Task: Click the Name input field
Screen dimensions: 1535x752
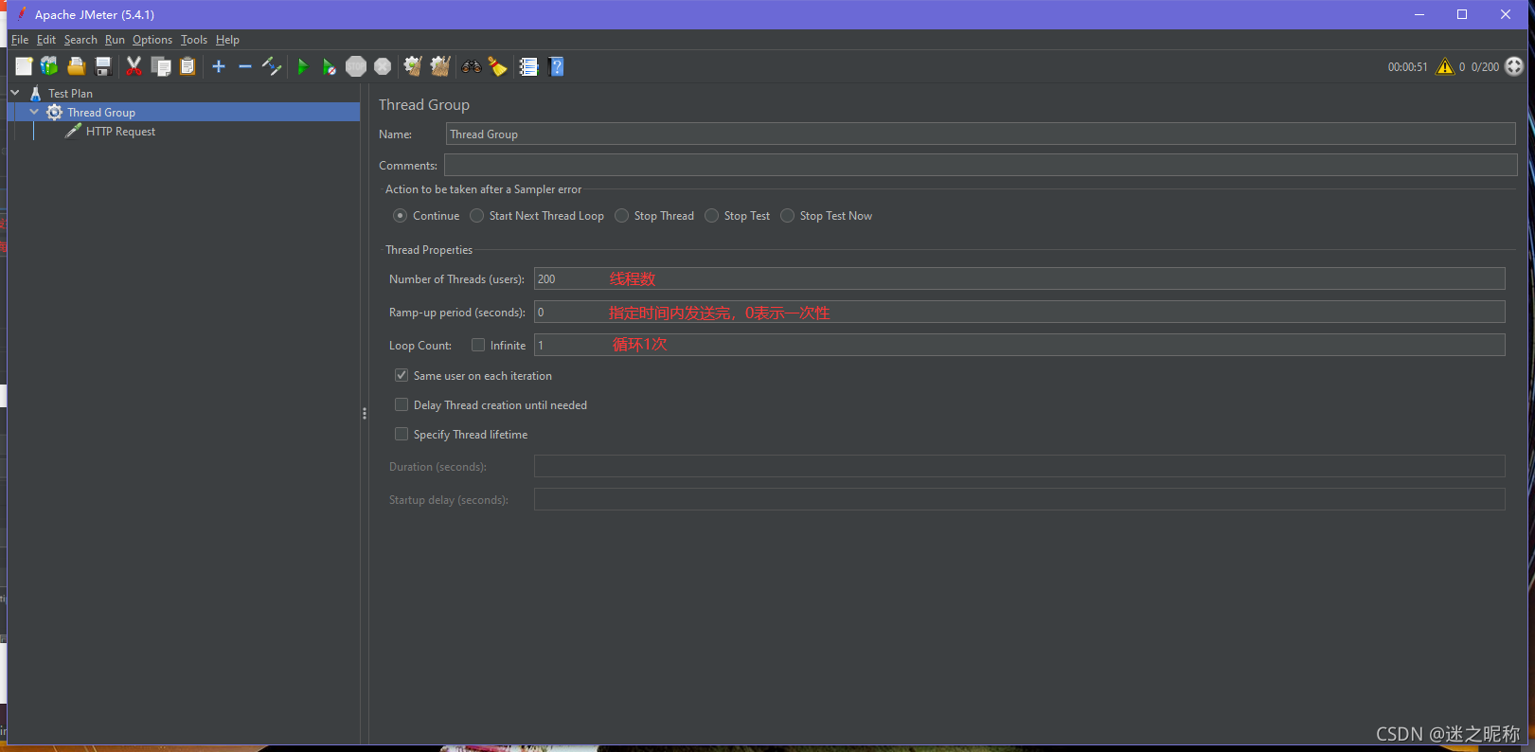Action: click(980, 134)
